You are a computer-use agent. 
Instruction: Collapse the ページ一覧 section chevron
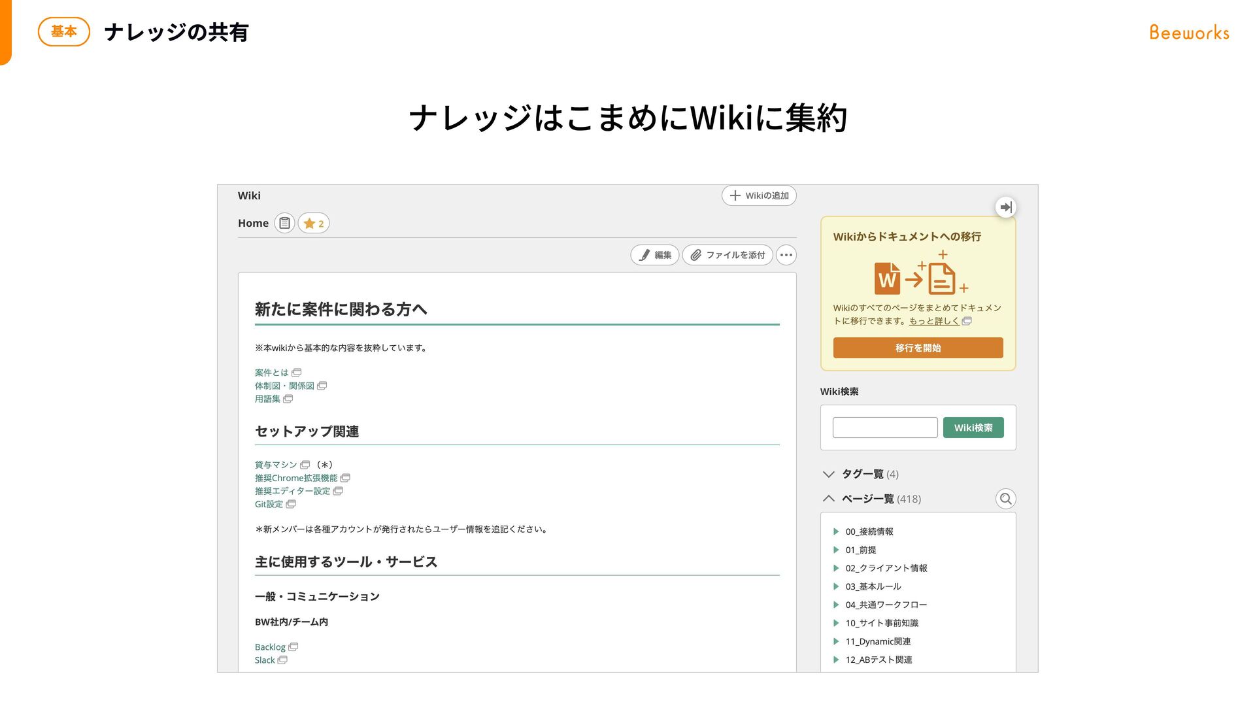point(829,499)
